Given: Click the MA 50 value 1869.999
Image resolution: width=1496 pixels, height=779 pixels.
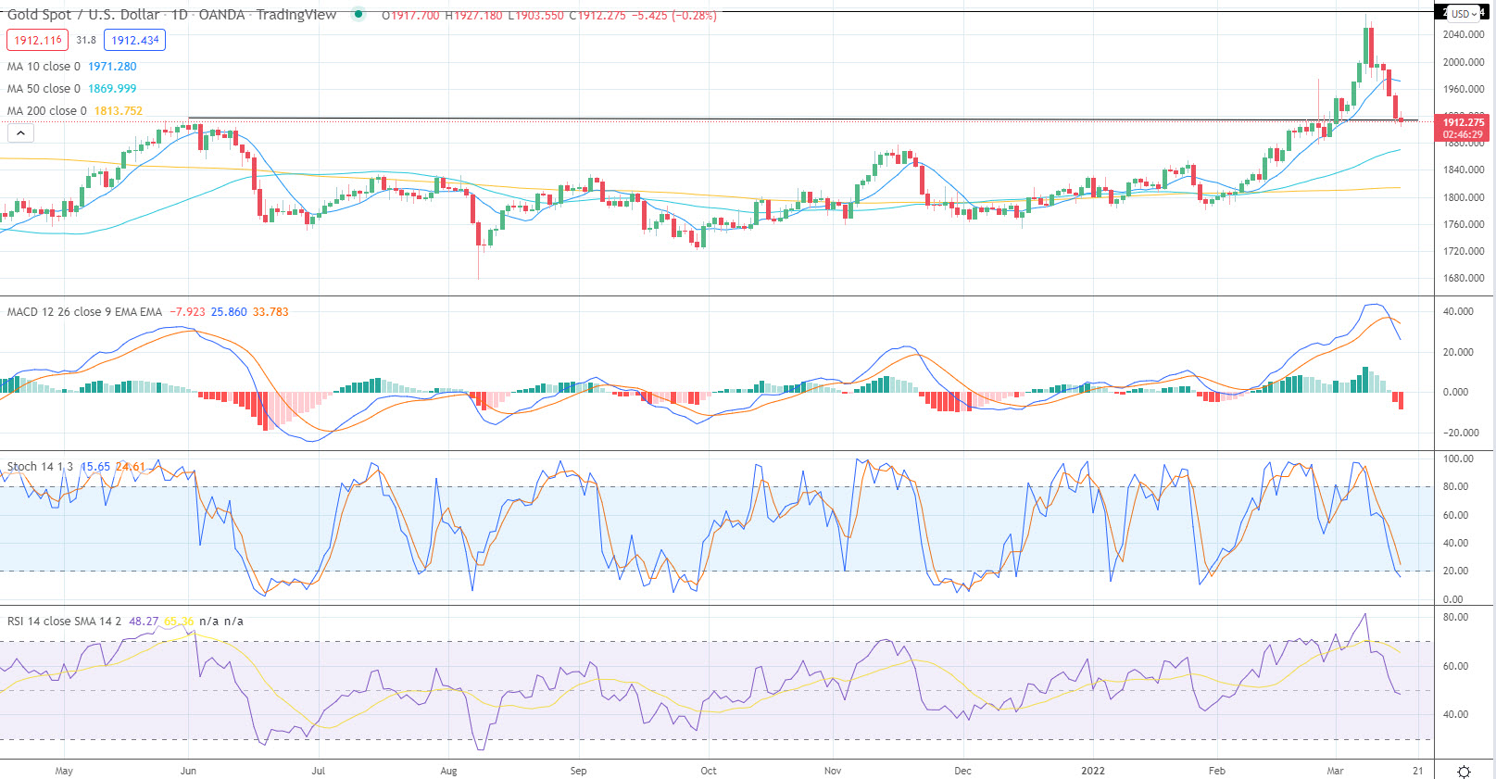Looking at the screenshot, I should (112, 89).
